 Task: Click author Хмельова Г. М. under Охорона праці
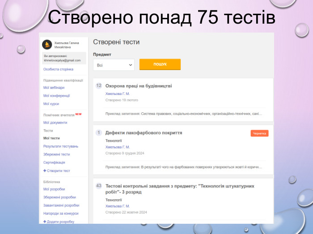[118, 94]
